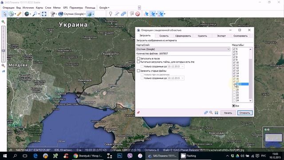Check scale 24 in Масштабы list
The width and height of the screenshot is (284, 160).
click(x=234, y=100)
